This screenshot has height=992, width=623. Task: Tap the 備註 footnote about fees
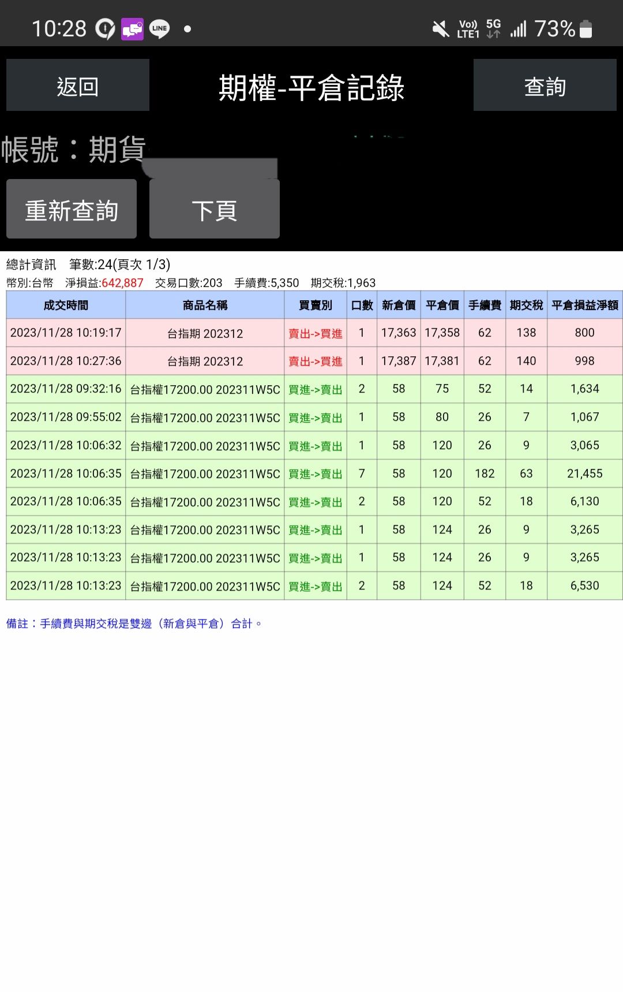point(134,624)
